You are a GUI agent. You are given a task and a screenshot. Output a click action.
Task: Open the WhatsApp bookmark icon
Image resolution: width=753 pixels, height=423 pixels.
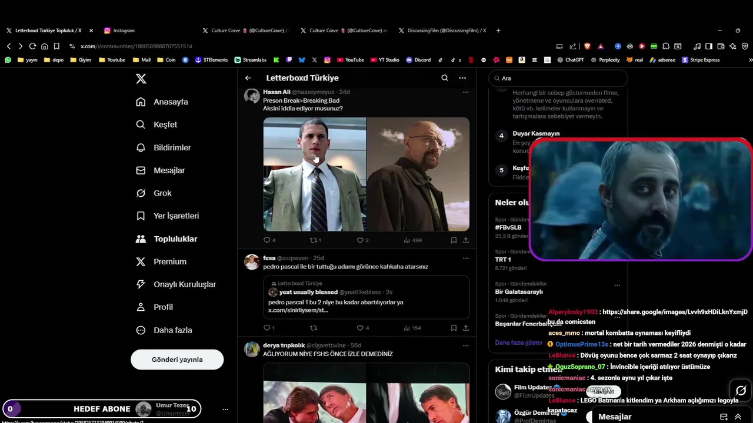pos(8,60)
